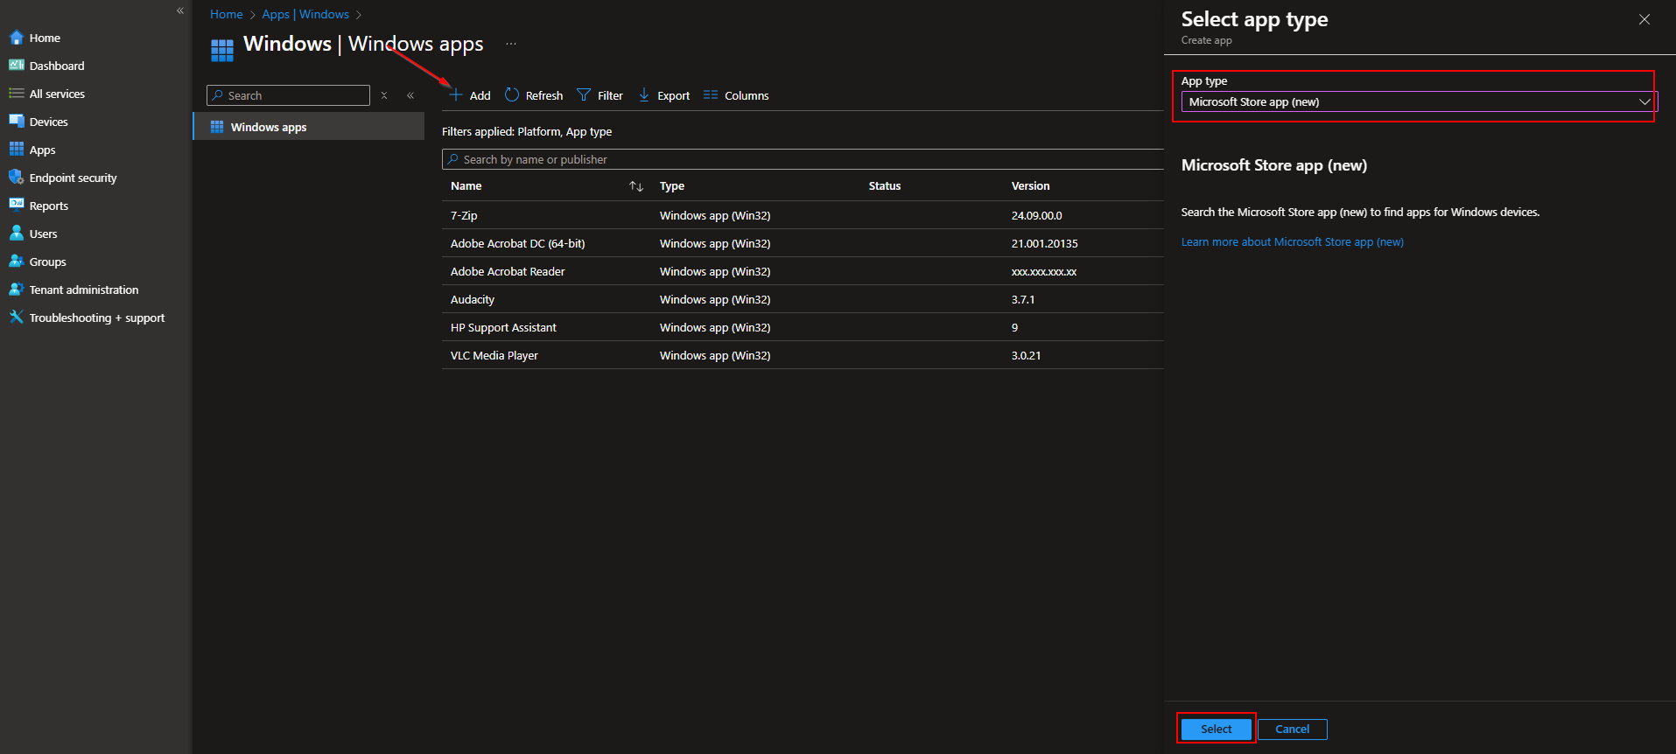Click version 21.001.20135 cell
The height and width of the screenshot is (754, 1676).
coord(1044,243)
